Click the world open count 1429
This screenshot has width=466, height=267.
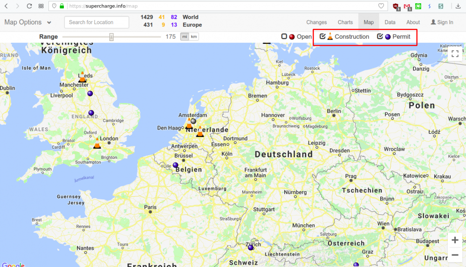[x=147, y=17]
